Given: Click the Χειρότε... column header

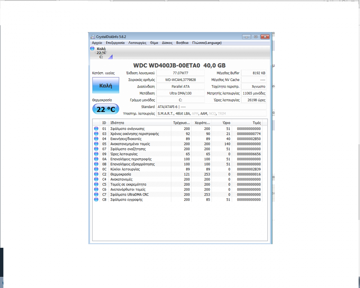Looking at the screenshot, I should pos(202,123).
